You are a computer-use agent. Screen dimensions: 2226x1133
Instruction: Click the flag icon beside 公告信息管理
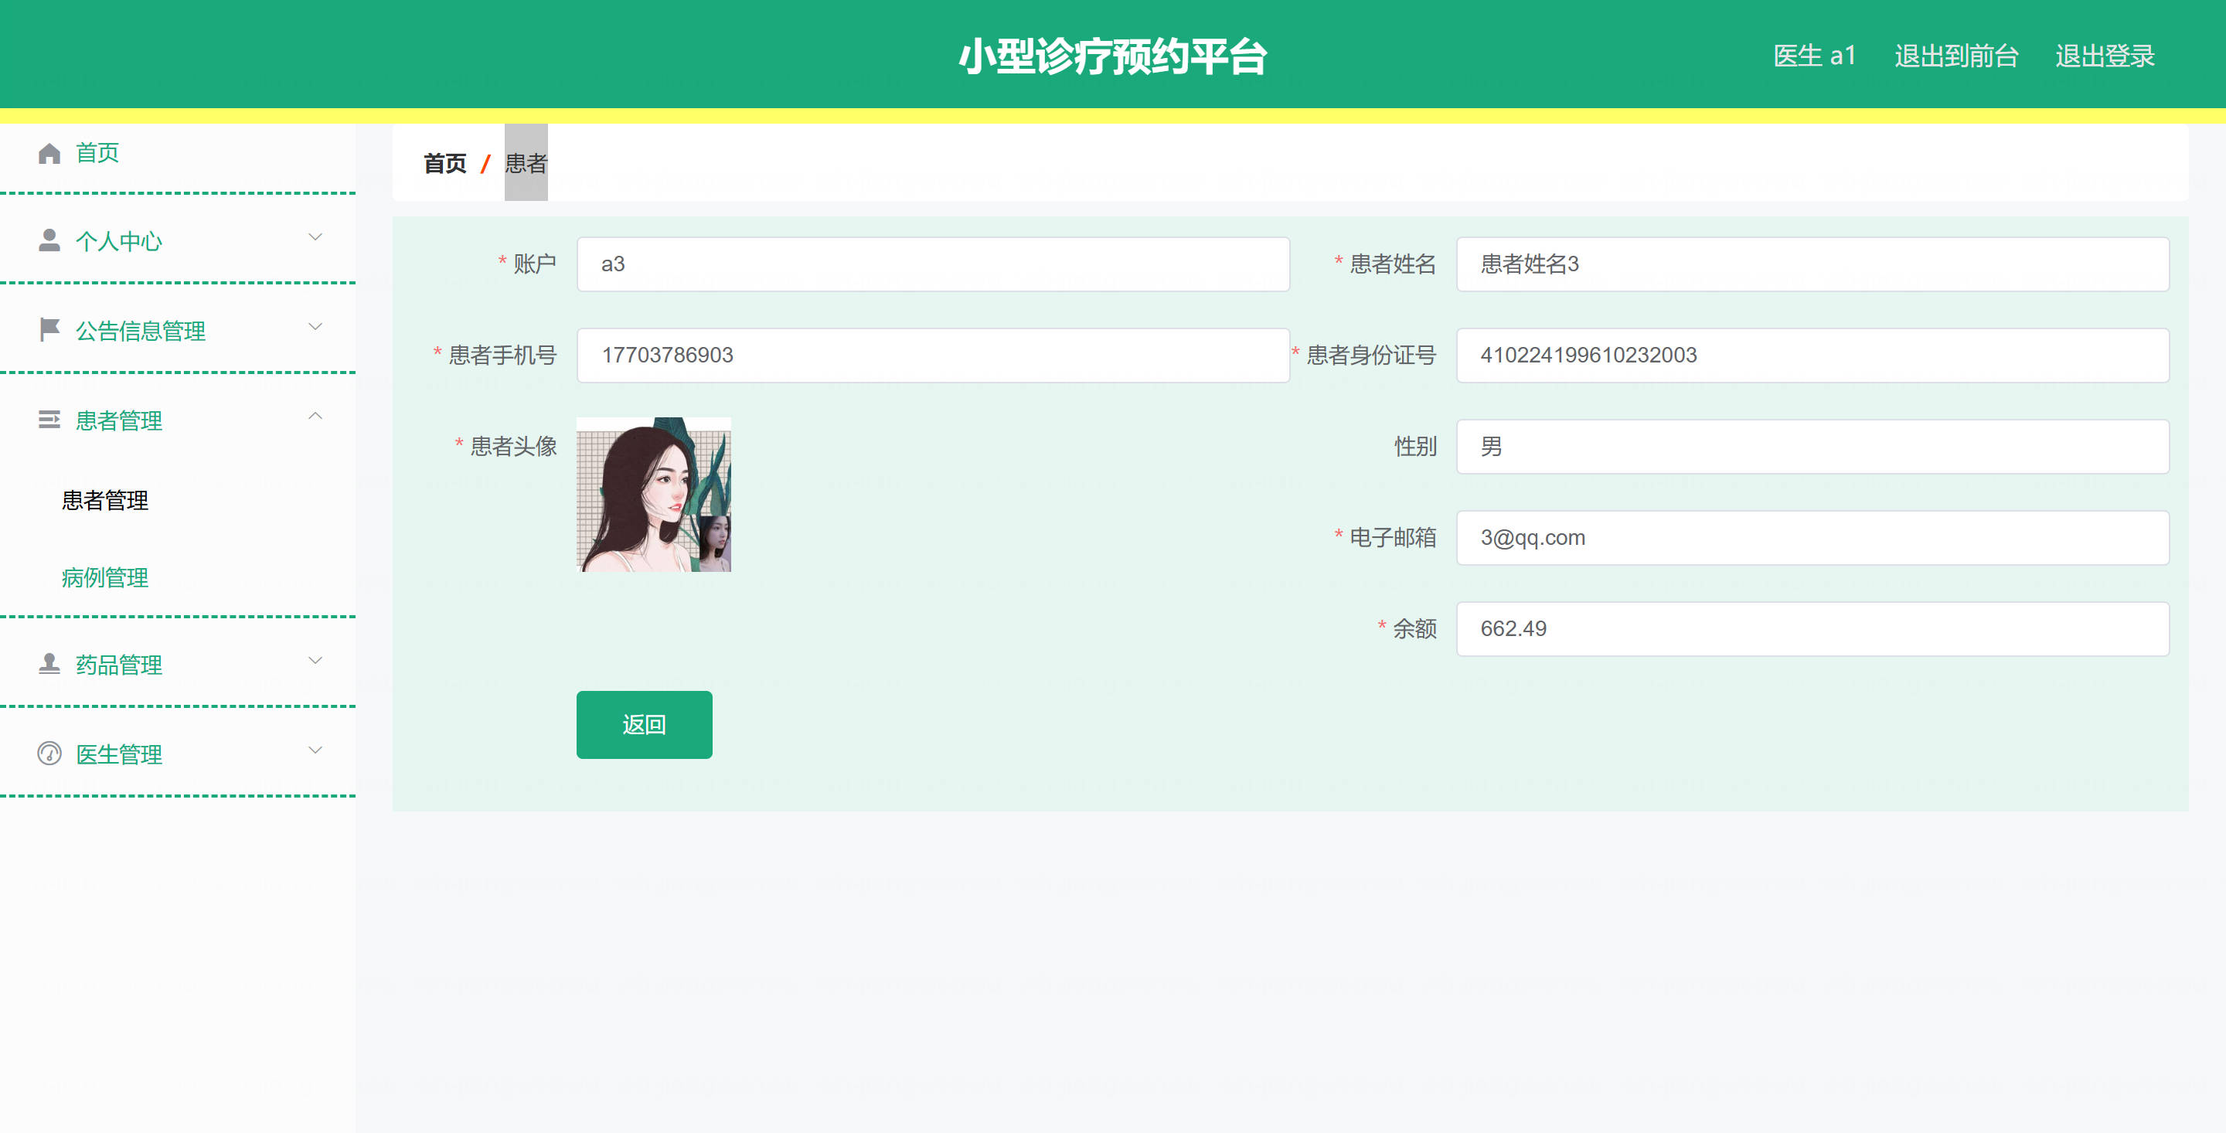coord(49,329)
